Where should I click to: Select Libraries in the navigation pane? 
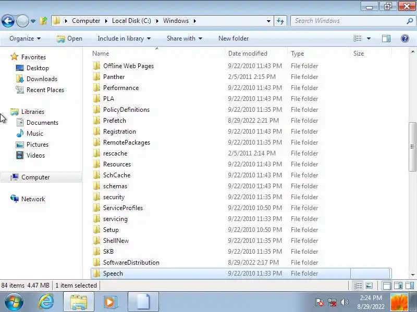(33, 112)
